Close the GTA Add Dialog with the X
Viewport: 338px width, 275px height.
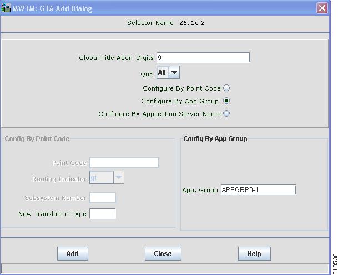(322, 8)
